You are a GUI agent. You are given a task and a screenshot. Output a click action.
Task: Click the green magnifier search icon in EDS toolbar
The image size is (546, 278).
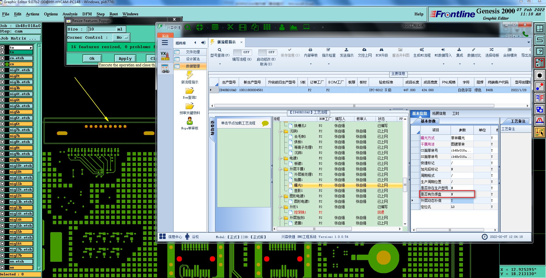pyautogui.click(x=188, y=27)
